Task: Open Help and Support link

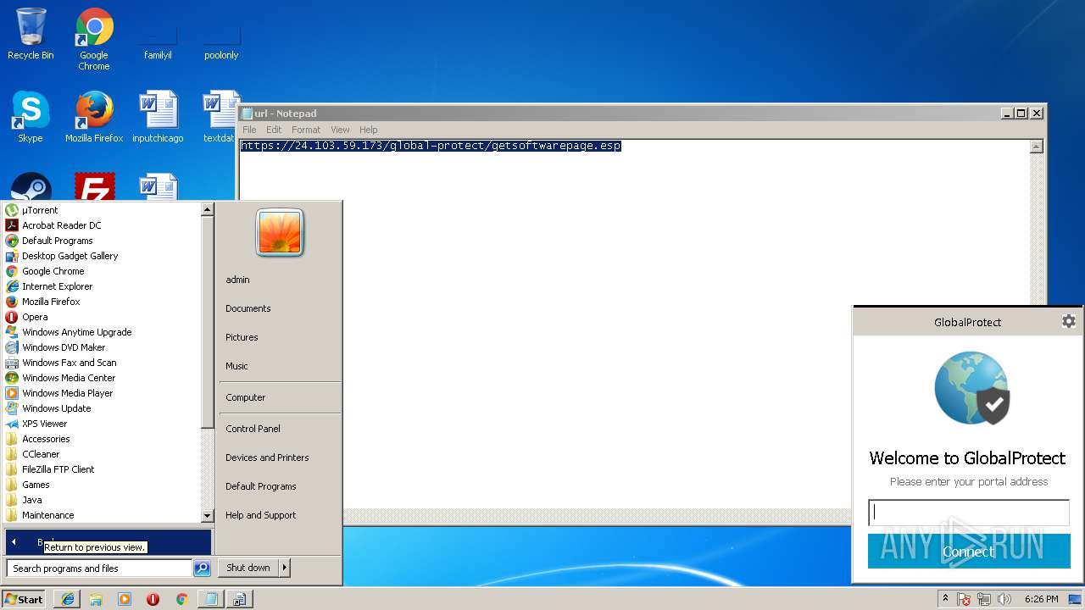Action: click(x=261, y=515)
